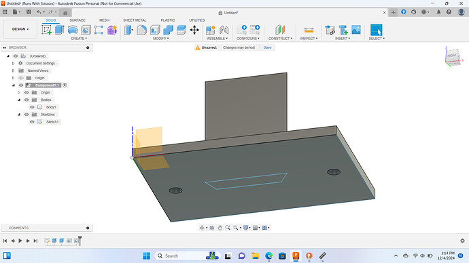
Task: Switch to the SURFACE tab
Action: pos(77,20)
